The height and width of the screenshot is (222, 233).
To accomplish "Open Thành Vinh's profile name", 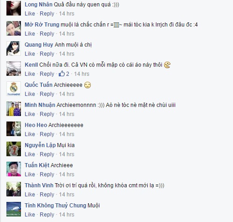I will [x=39, y=186].
